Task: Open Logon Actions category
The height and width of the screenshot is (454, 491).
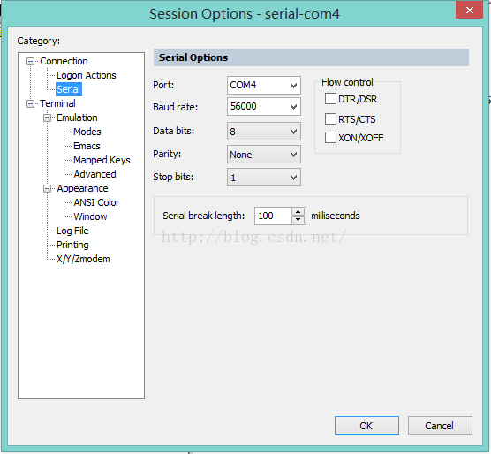Action: pos(87,75)
